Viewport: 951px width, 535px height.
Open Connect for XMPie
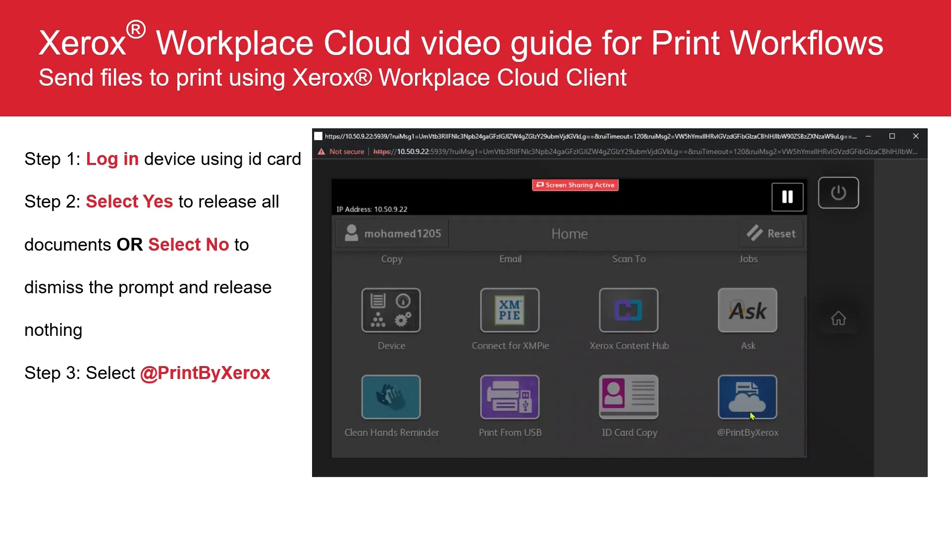510,311
